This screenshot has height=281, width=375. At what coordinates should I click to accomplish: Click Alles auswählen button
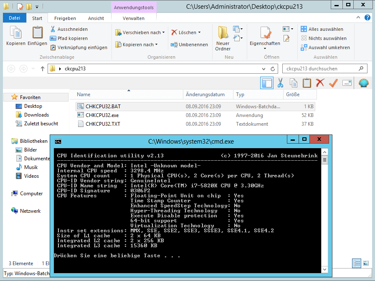(x=322, y=29)
